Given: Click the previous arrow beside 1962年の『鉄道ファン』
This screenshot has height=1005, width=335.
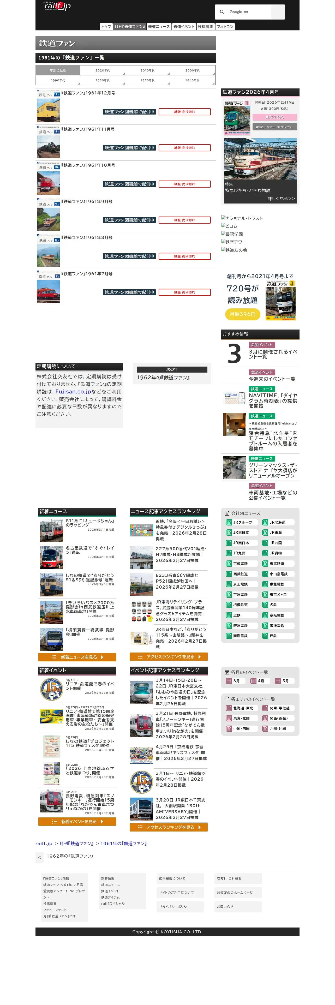Looking at the screenshot, I should click(x=39, y=858).
